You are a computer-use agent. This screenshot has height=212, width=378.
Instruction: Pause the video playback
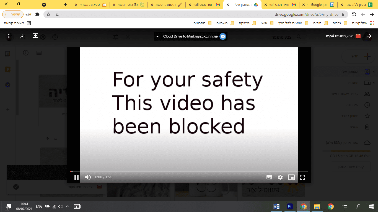tap(77, 177)
